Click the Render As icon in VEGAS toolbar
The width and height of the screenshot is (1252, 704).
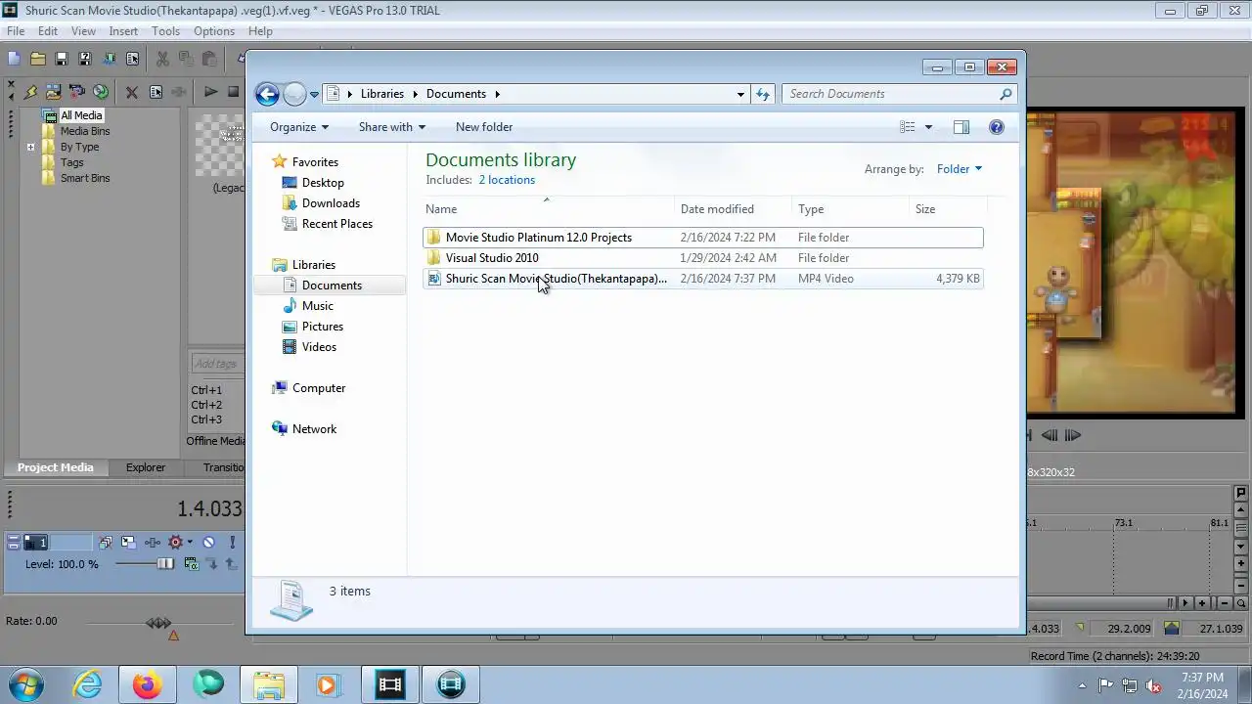108,59
